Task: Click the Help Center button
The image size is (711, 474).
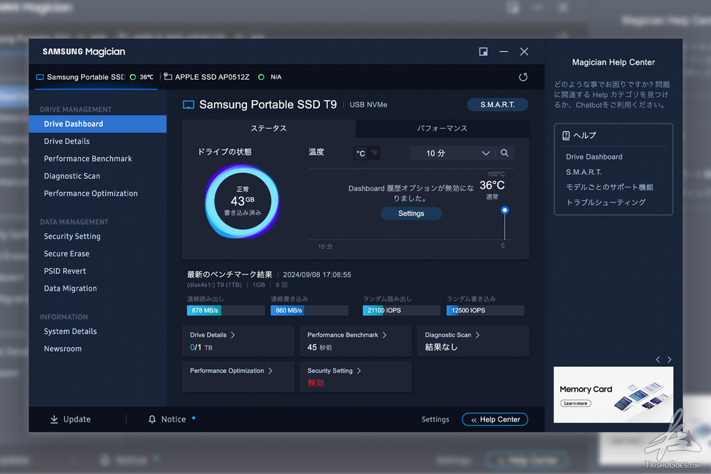Action: (x=495, y=419)
